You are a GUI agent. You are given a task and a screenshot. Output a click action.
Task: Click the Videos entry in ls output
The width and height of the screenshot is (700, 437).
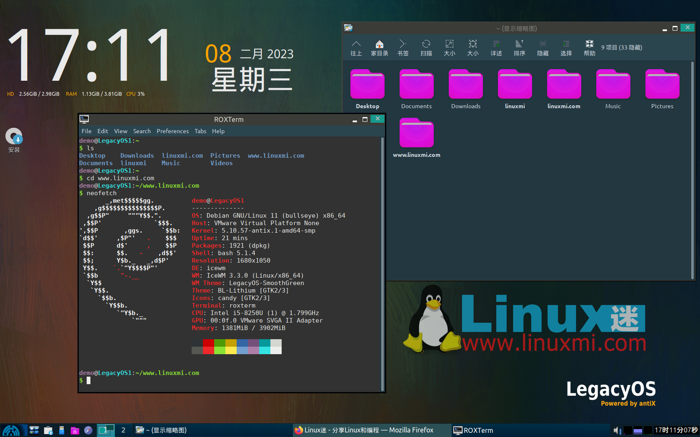tap(222, 163)
